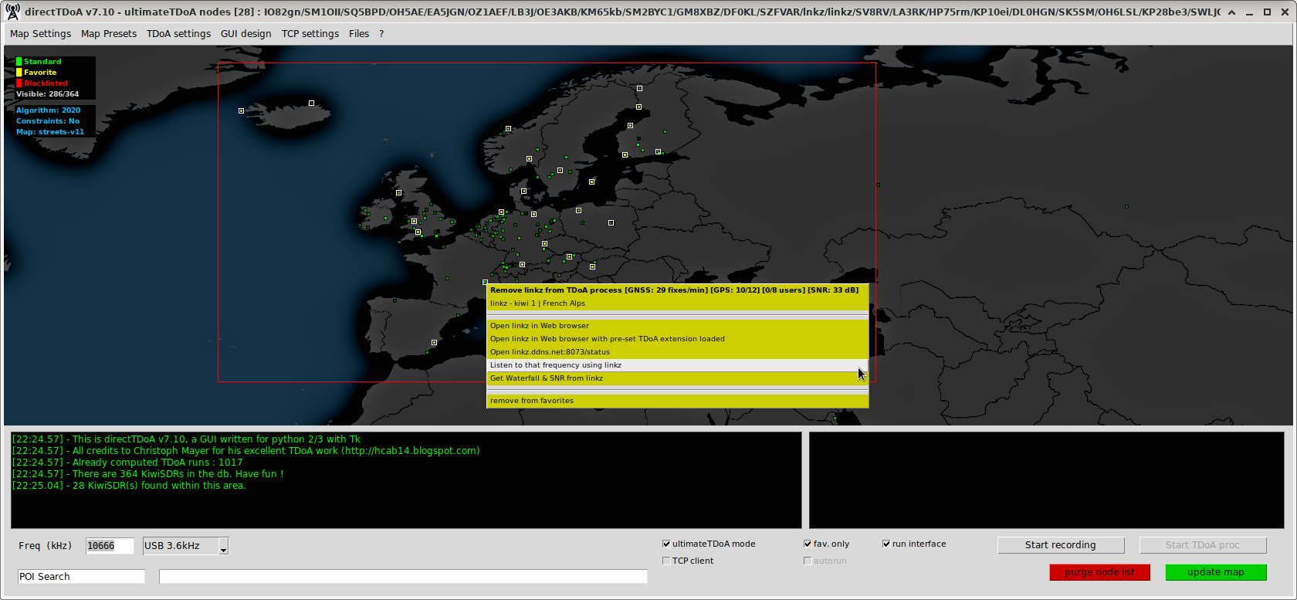Focus the Freq (kHz) input field
The width and height of the screenshot is (1297, 600).
pyautogui.click(x=109, y=546)
